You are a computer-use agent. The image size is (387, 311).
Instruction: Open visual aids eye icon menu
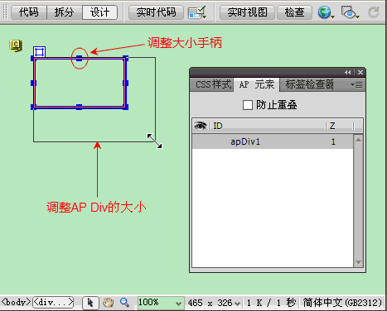(x=350, y=12)
